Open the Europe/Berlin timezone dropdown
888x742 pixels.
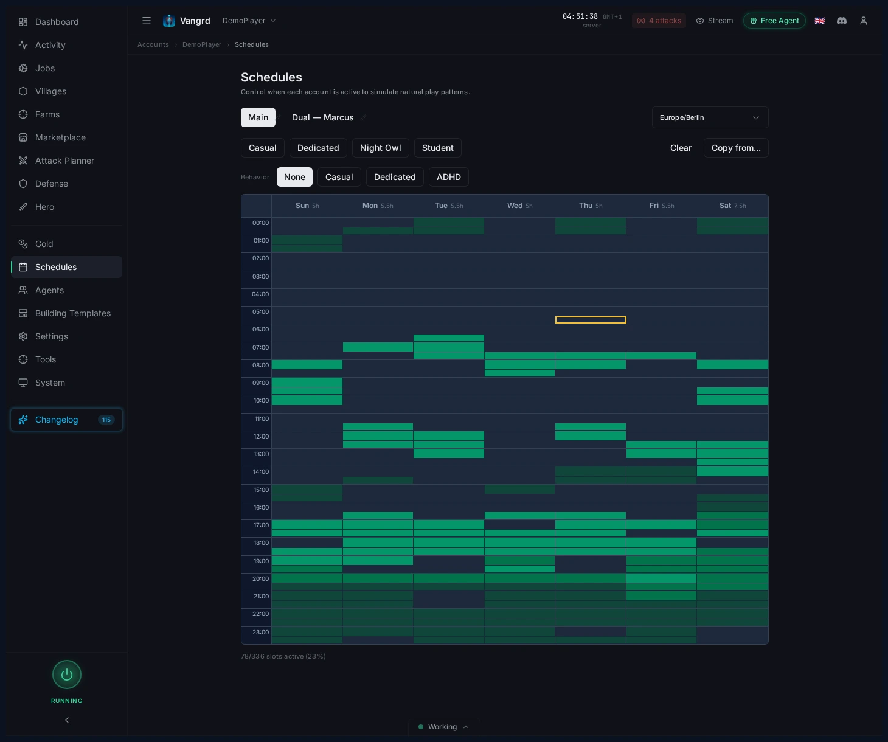pos(710,117)
